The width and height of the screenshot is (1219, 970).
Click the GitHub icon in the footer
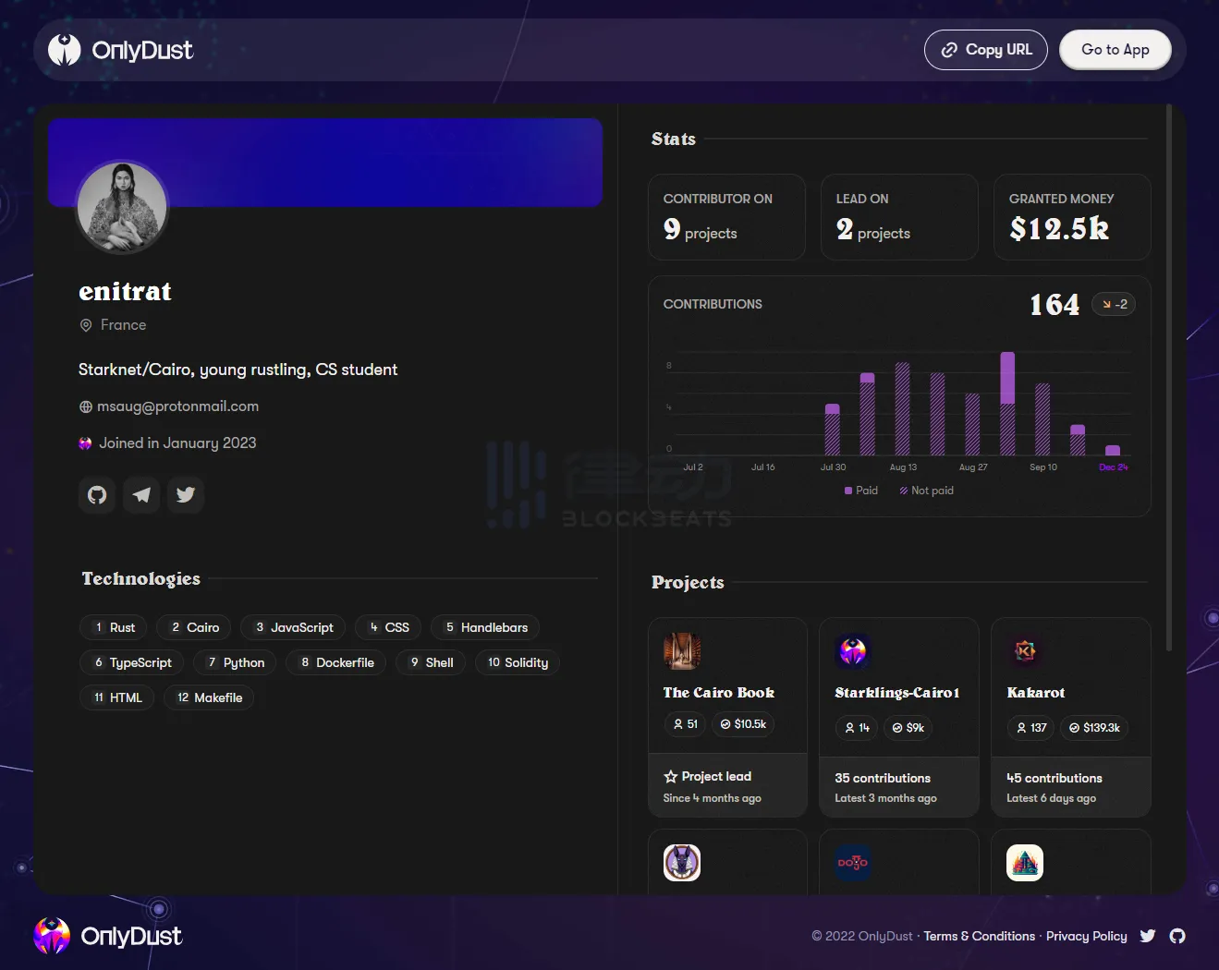(x=1177, y=936)
